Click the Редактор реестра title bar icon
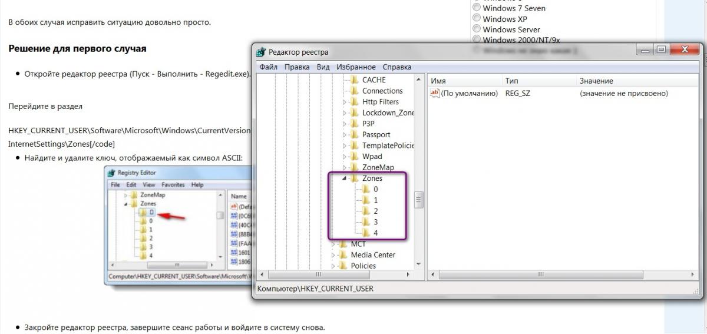 (x=261, y=52)
